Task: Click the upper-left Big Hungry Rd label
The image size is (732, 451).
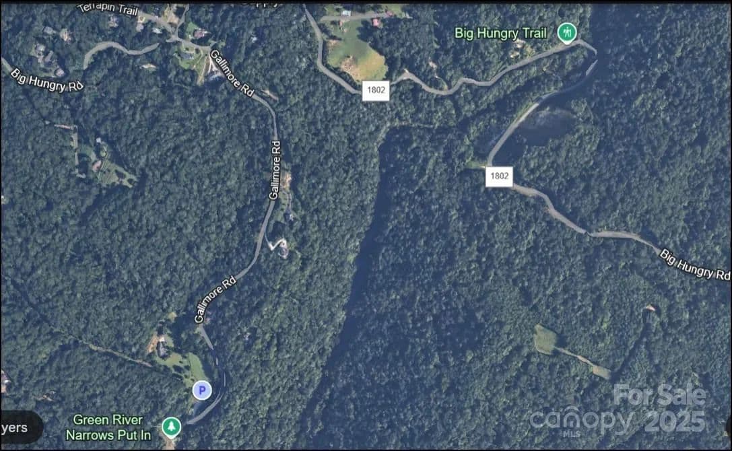Action: tap(46, 80)
